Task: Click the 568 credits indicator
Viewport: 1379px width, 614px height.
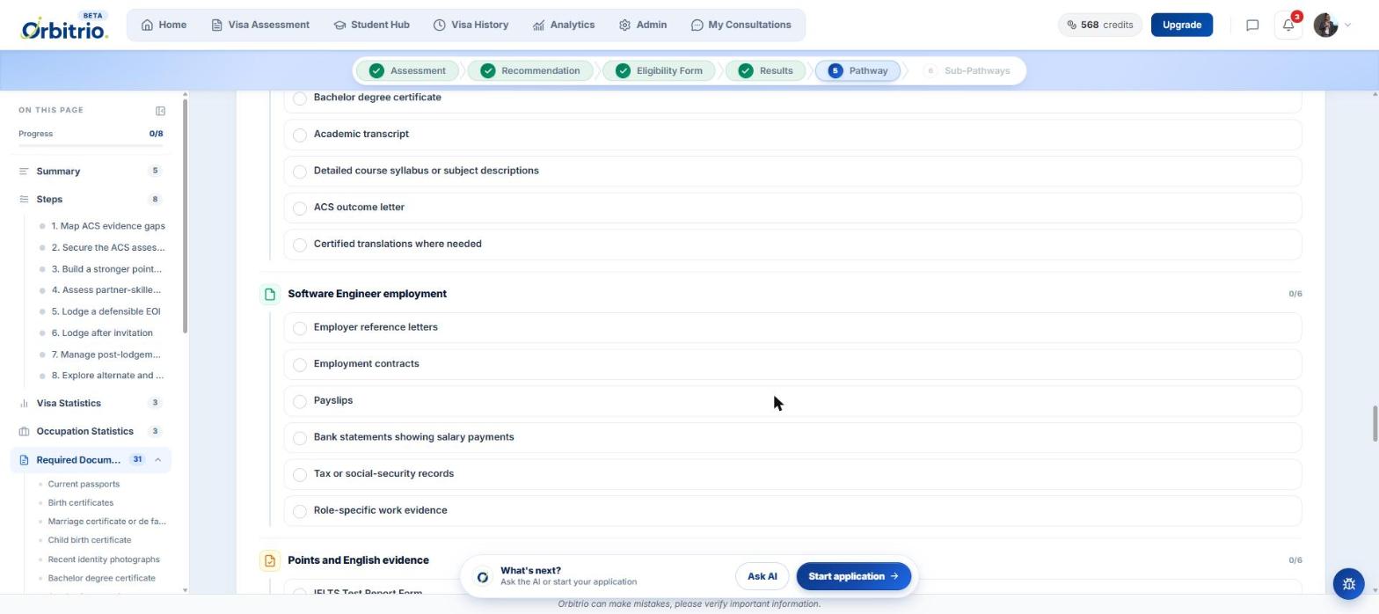Action: click(1099, 26)
